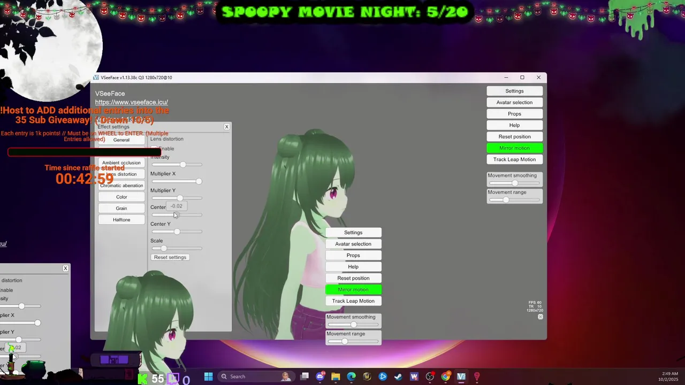This screenshot has width=685, height=385.
Task: Click the Scale slider handle
Action: (164, 248)
